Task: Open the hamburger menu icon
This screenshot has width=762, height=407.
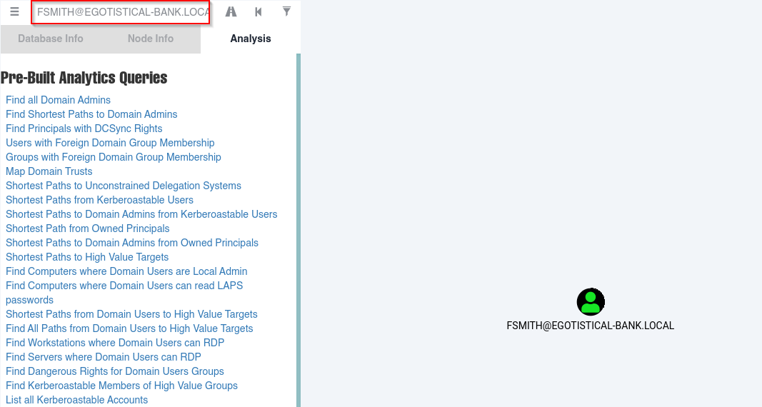Action: tap(14, 11)
